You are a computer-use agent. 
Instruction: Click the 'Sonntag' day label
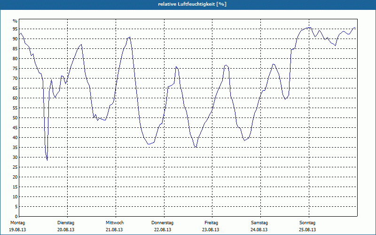(307, 223)
